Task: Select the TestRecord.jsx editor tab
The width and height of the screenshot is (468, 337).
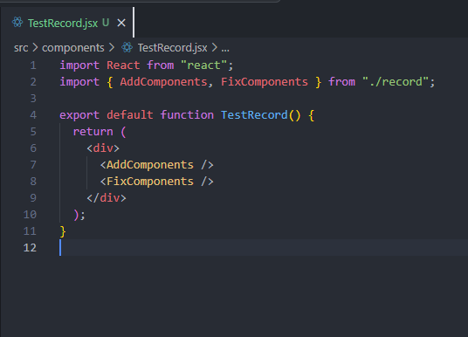Action: 67,23
